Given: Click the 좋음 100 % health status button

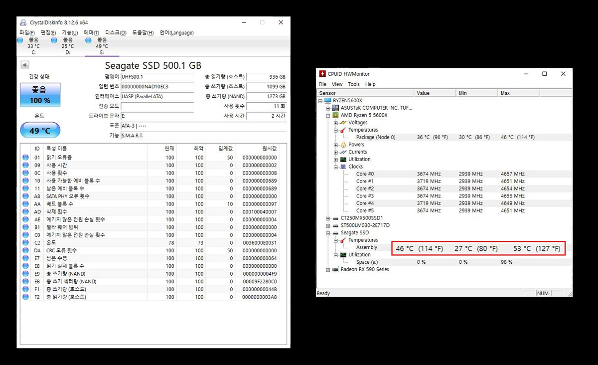Looking at the screenshot, I should [40, 95].
